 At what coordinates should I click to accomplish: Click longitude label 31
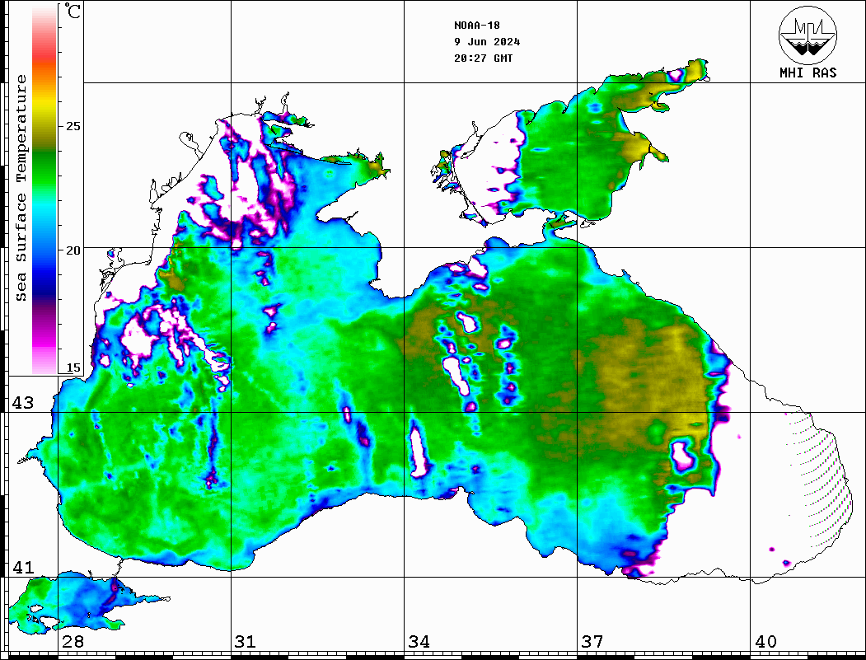[x=246, y=642]
